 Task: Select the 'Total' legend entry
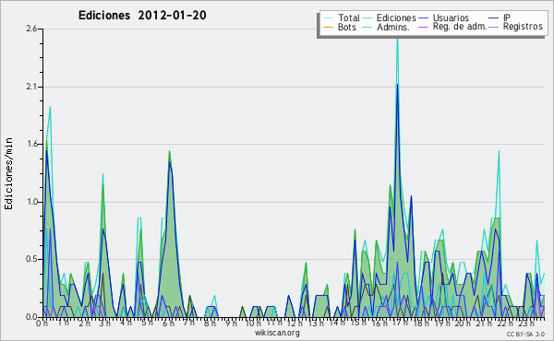coord(341,18)
